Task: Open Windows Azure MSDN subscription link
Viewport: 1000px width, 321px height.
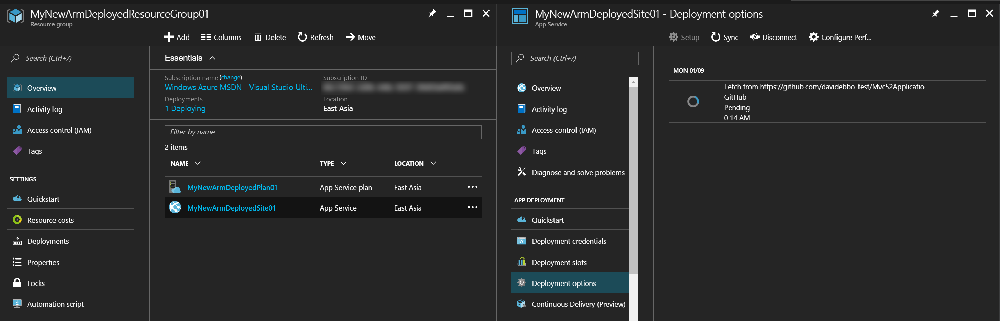Action: (238, 87)
